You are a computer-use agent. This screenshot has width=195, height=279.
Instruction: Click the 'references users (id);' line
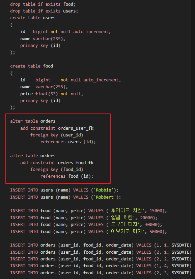68,142
